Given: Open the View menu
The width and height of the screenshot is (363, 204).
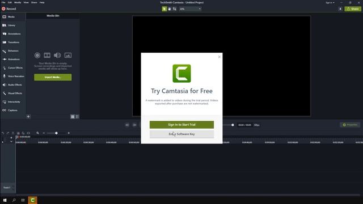Looking at the screenshot, I should click(26, 2).
